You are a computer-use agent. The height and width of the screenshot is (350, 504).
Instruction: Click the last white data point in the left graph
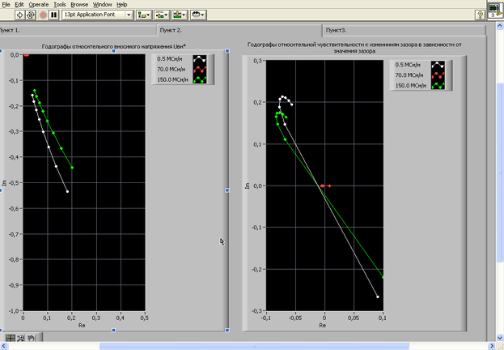point(67,191)
